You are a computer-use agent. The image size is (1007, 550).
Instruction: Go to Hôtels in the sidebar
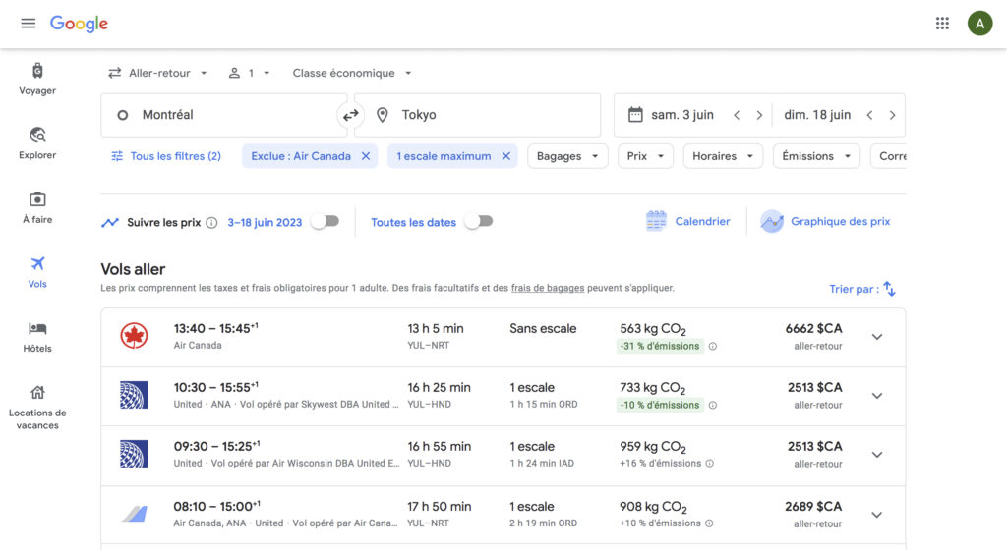(x=37, y=336)
